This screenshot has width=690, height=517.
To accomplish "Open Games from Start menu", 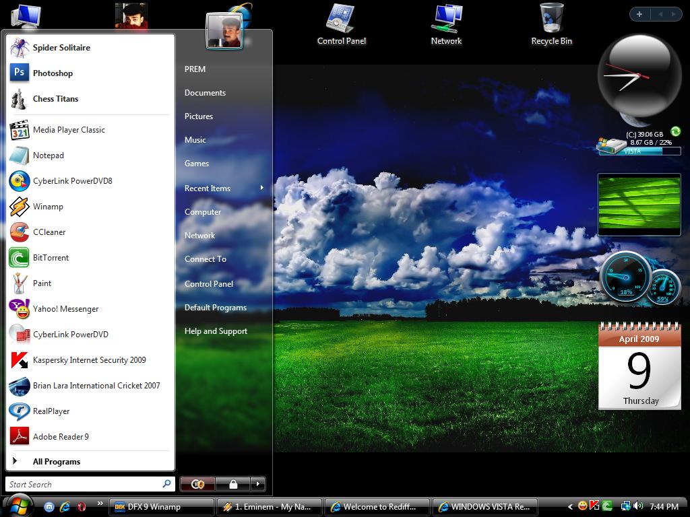I will pyautogui.click(x=196, y=163).
